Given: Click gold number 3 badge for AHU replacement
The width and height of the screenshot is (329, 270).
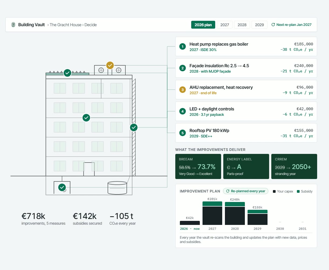Looking at the screenshot, I should coord(183,90).
